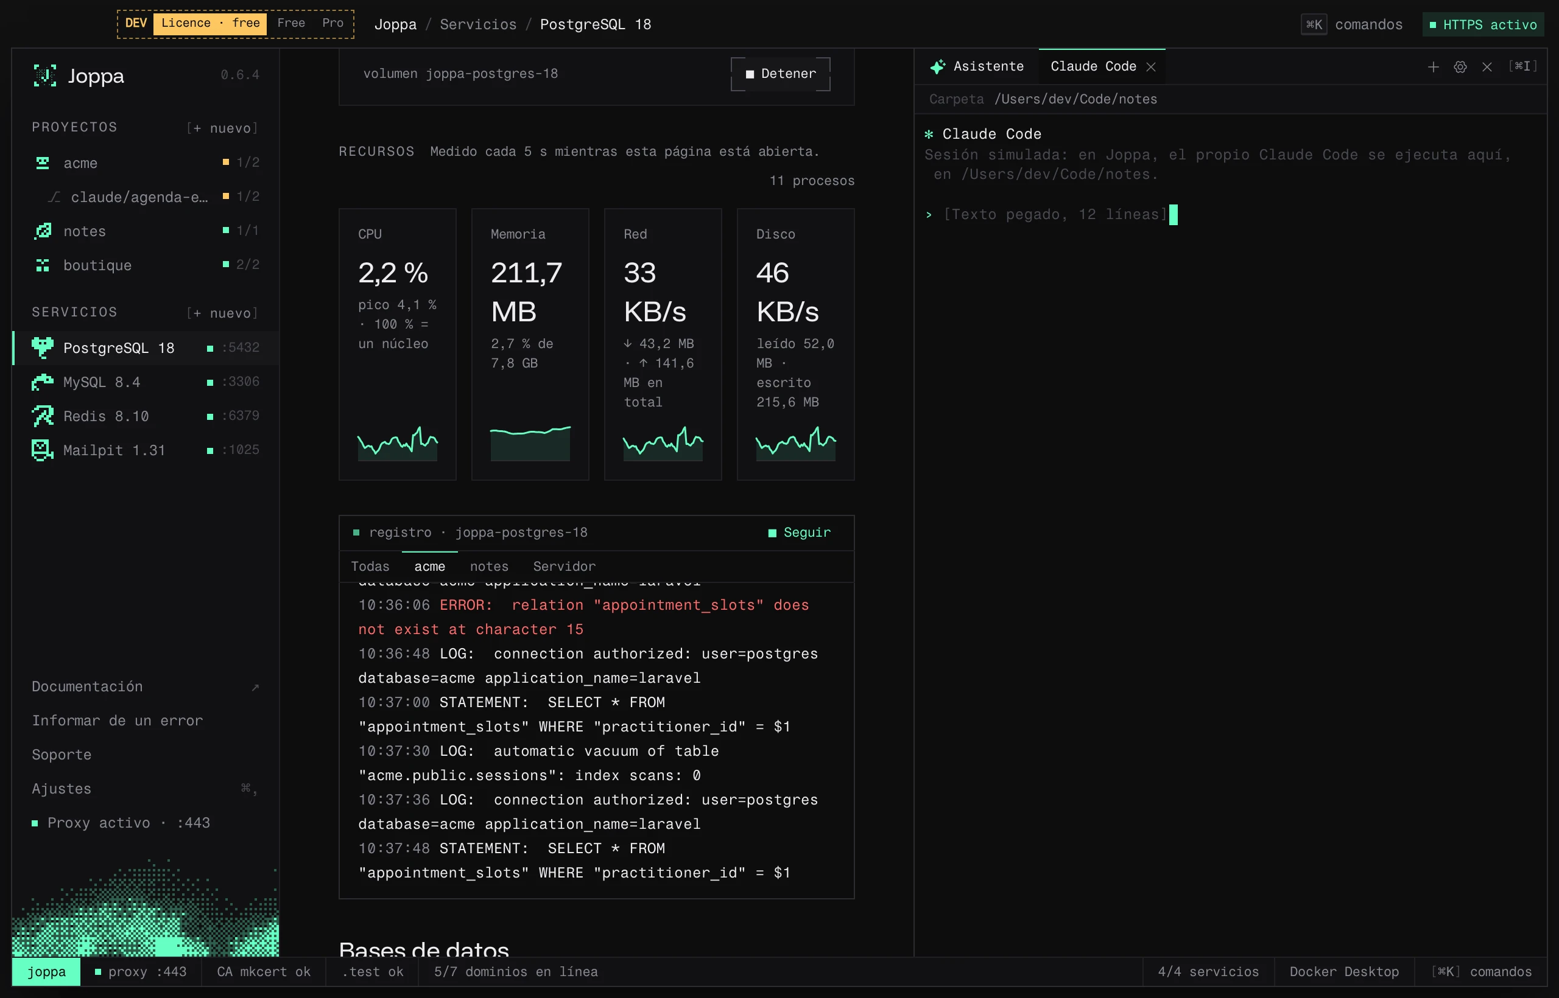Switch licence toggle to Free
This screenshot has height=998, width=1559.
coord(291,23)
